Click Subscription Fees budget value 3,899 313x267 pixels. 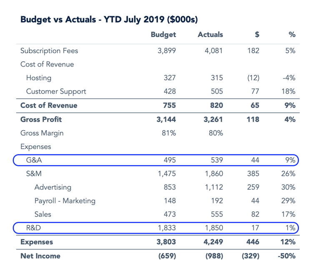click(x=167, y=51)
